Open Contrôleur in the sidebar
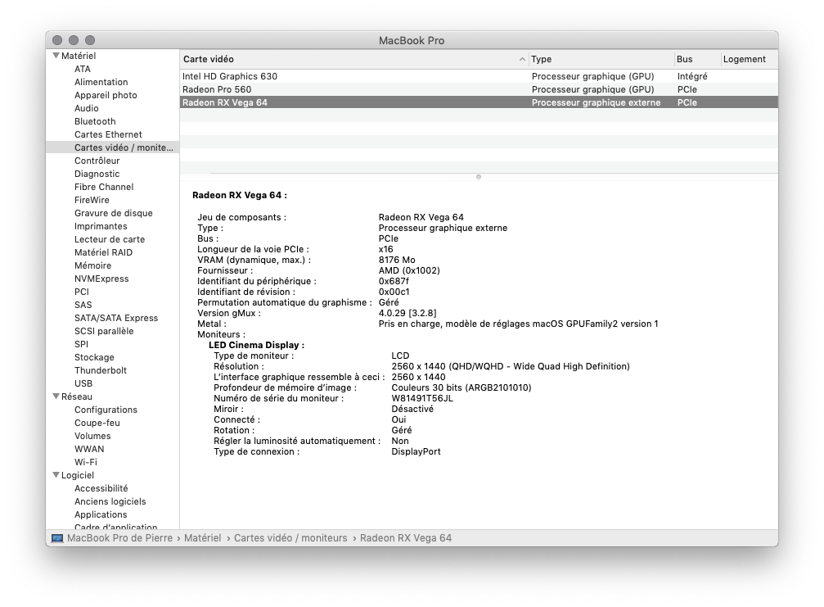The height and width of the screenshot is (607, 824). 97,161
